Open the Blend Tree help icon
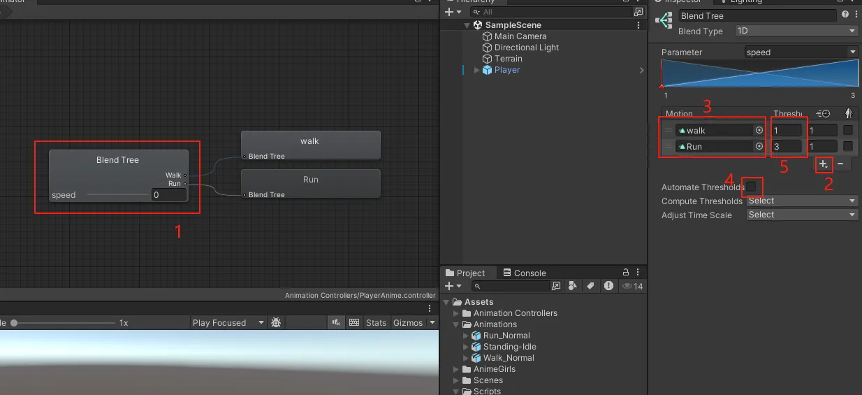The image size is (862, 395). 845,15
